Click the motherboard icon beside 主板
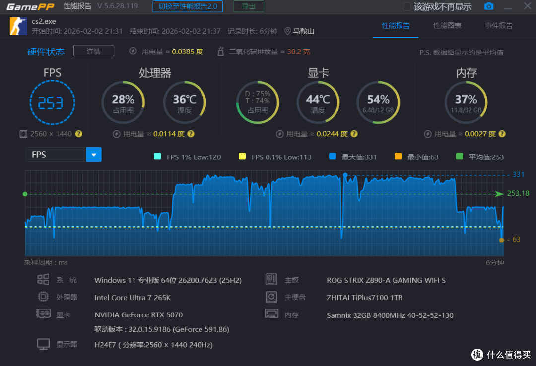The width and height of the screenshot is (536, 366). tap(271, 280)
